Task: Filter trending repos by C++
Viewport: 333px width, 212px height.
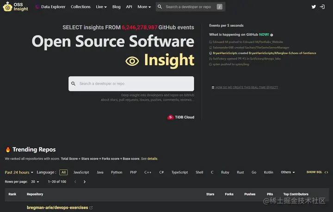Action: pyautogui.click(x=148, y=172)
